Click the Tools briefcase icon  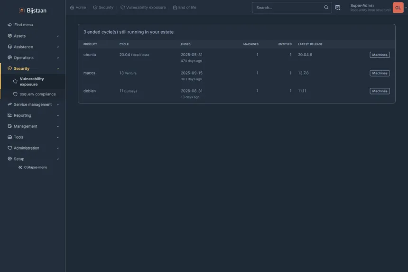pos(9,137)
